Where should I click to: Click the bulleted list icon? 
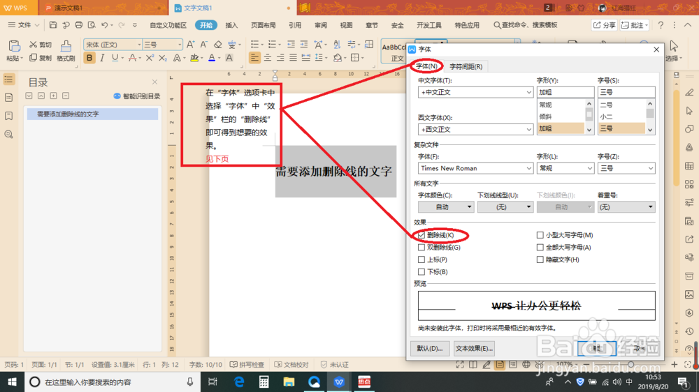(x=254, y=45)
